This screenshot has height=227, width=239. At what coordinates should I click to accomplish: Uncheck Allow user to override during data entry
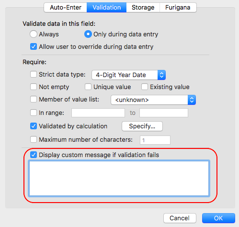point(34,46)
